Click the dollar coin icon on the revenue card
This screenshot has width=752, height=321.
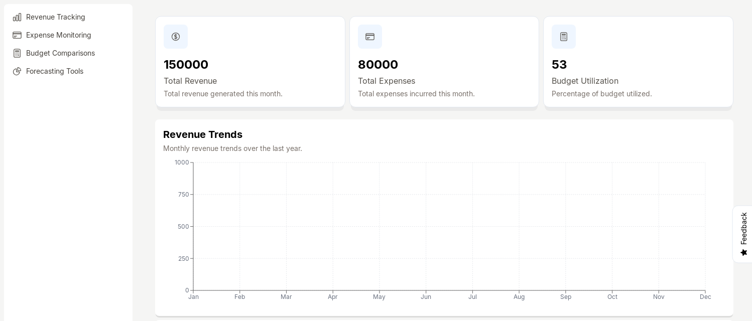[176, 37]
